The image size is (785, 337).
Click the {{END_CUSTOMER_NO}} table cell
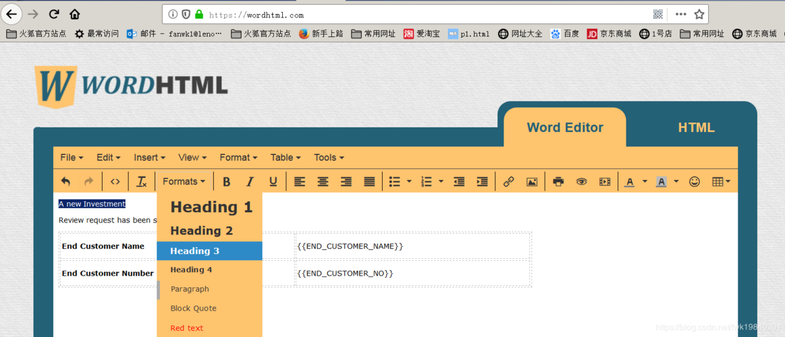point(413,274)
